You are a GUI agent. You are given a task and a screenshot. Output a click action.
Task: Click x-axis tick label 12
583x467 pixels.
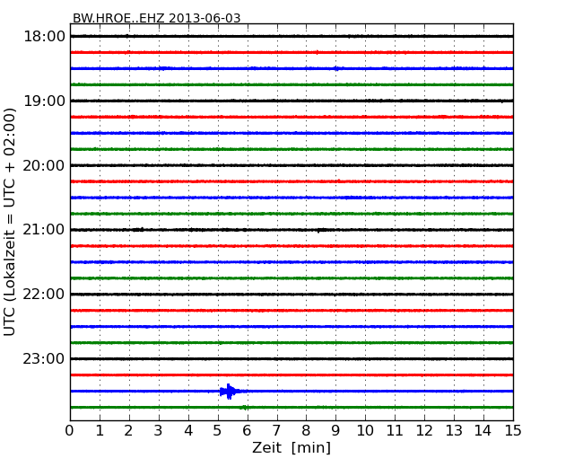coord(424,430)
